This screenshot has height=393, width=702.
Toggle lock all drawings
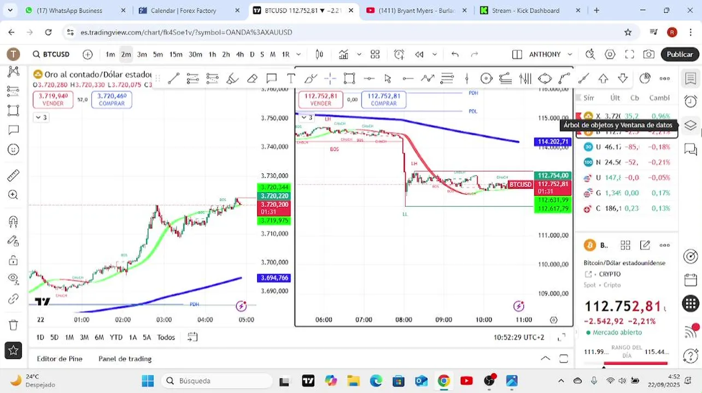[x=14, y=260]
